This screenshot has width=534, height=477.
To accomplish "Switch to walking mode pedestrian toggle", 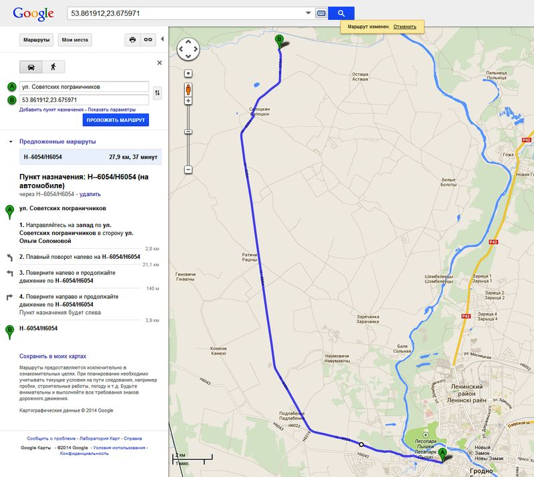I will pos(53,67).
